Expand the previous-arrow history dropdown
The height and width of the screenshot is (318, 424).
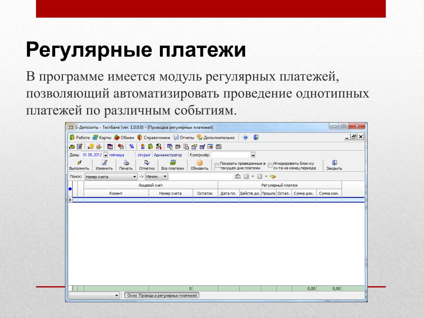click(253, 176)
